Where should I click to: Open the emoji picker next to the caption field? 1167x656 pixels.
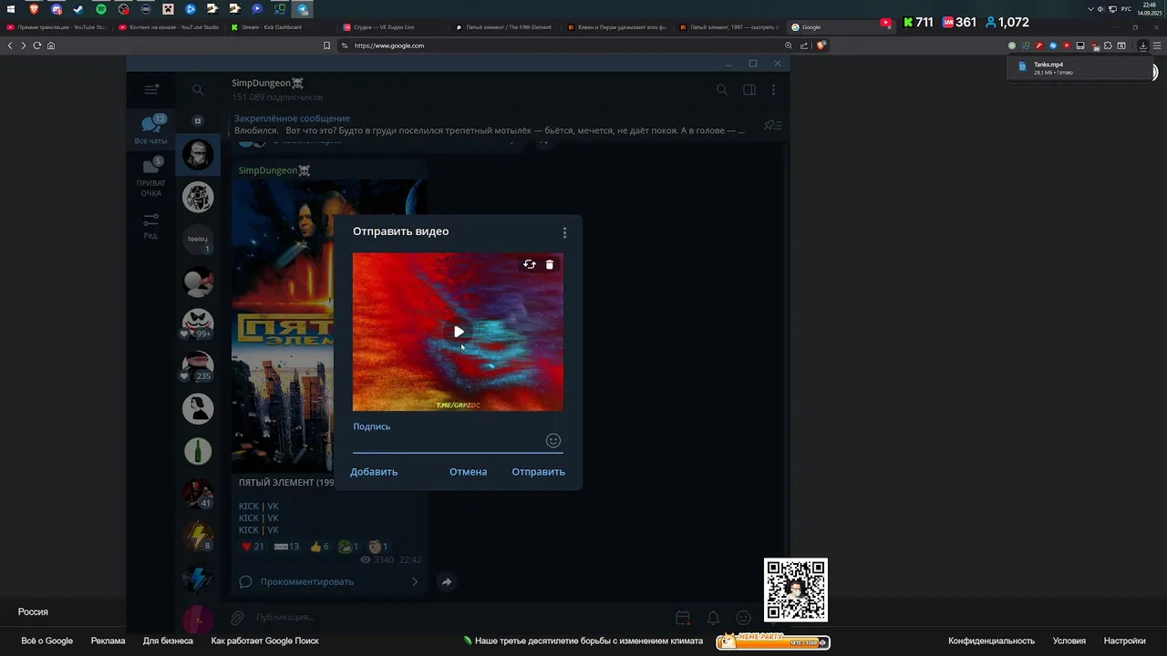pos(553,441)
